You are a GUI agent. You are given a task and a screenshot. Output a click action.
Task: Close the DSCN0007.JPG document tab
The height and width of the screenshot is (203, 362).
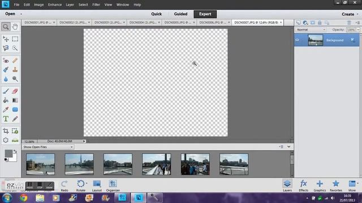(281, 23)
